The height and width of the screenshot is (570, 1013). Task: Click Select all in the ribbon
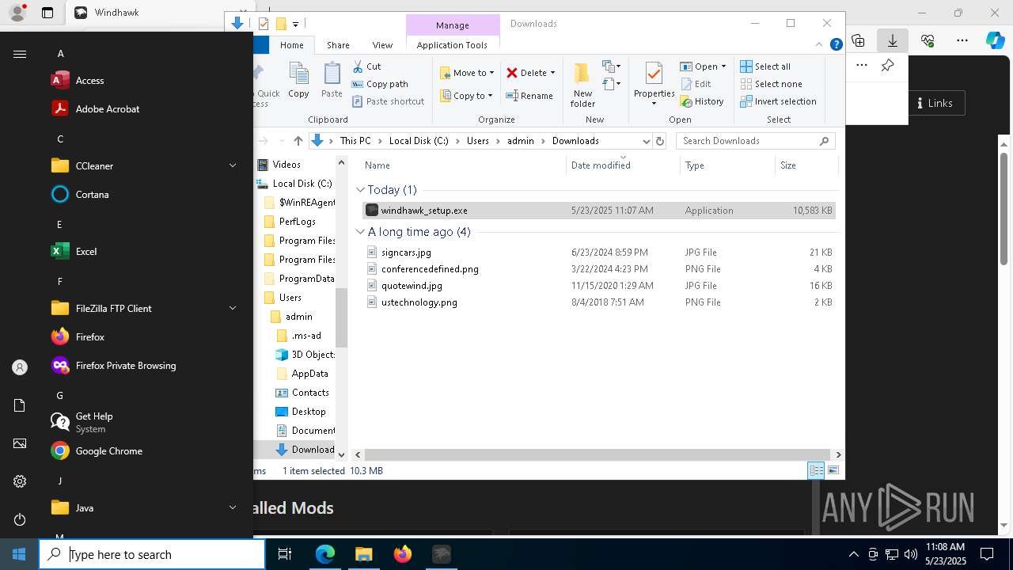click(x=765, y=66)
